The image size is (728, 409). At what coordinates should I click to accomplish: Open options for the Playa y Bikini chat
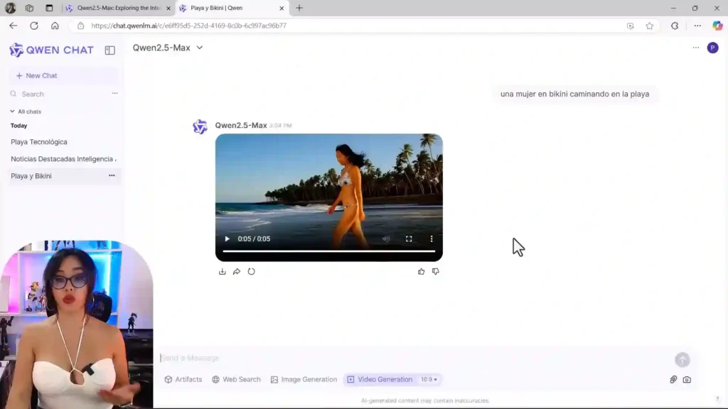(112, 175)
